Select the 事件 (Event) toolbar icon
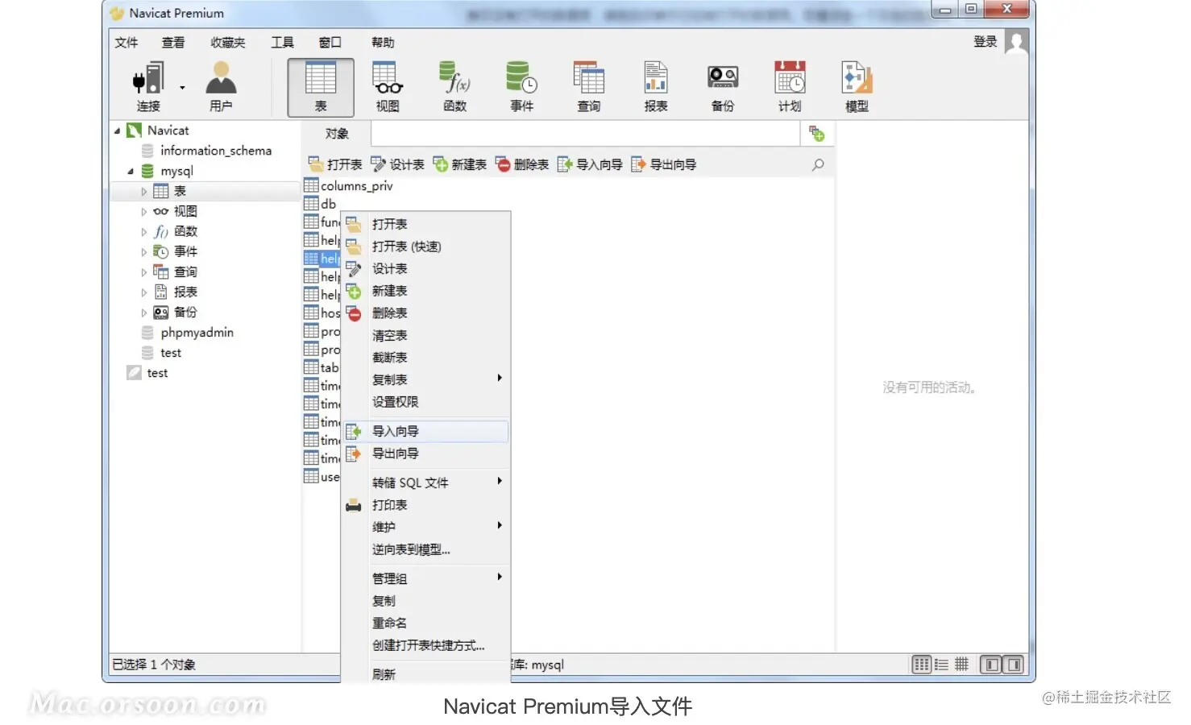This screenshot has width=1191, height=725. coord(522,86)
